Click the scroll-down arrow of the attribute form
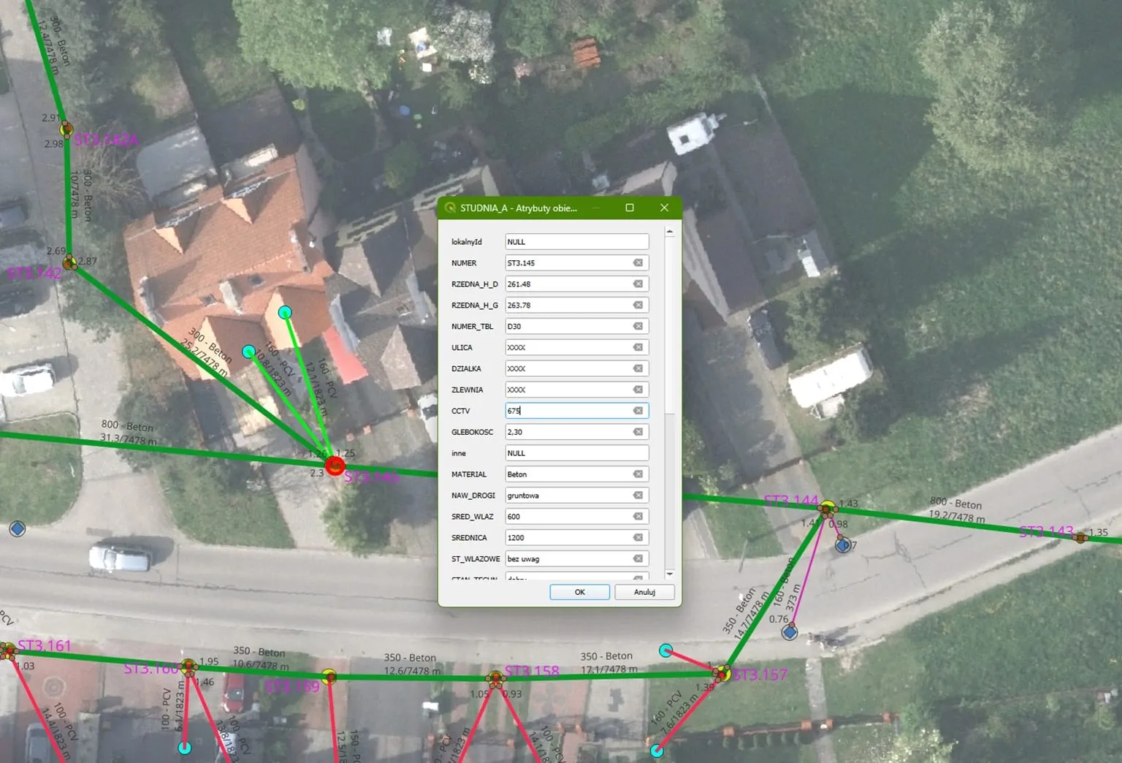 (670, 574)
